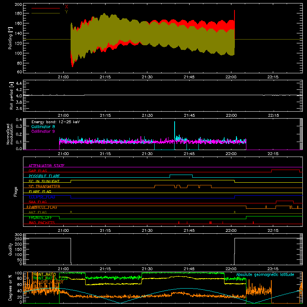Click the 4.4 tick on Roll period axis
Screen dimensions: 307x307
19,83
